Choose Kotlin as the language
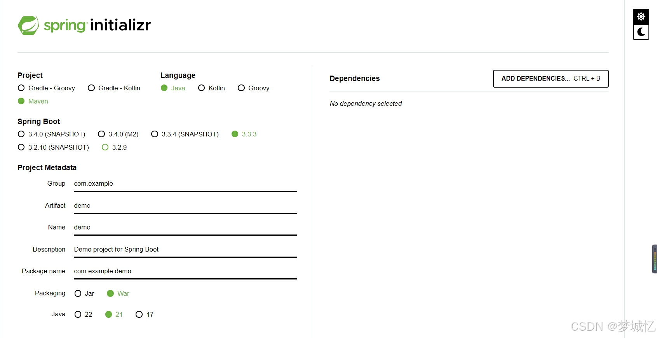Screen dimensions: 657x338 [x=211, y=88]
